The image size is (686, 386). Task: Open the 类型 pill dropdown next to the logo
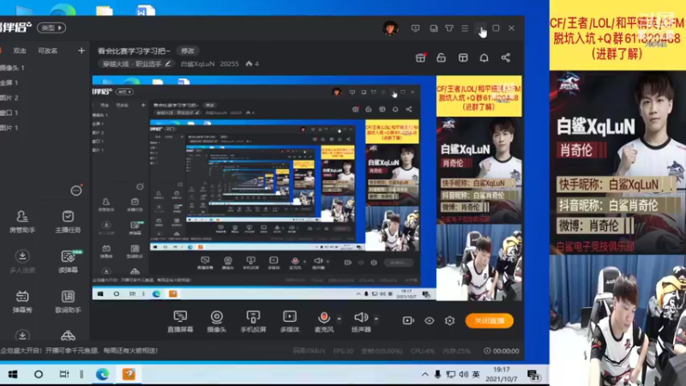pyautogui.click(x=51, y=27)
